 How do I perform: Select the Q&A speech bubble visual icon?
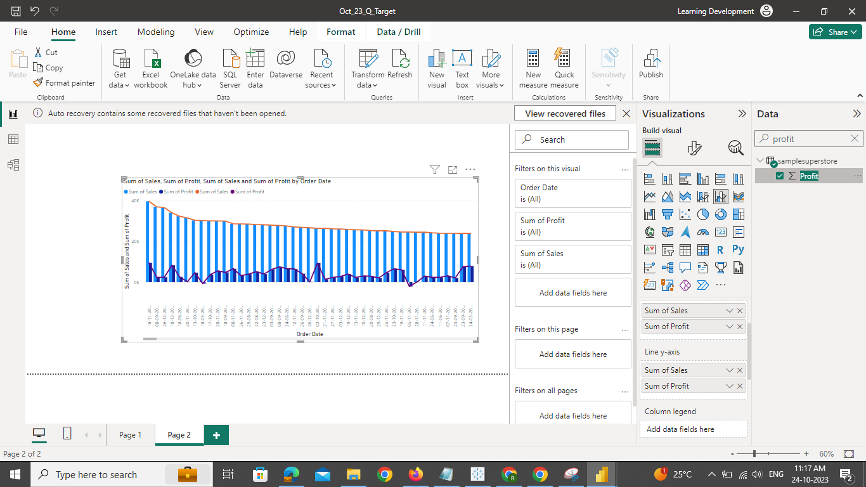point(685,268)
